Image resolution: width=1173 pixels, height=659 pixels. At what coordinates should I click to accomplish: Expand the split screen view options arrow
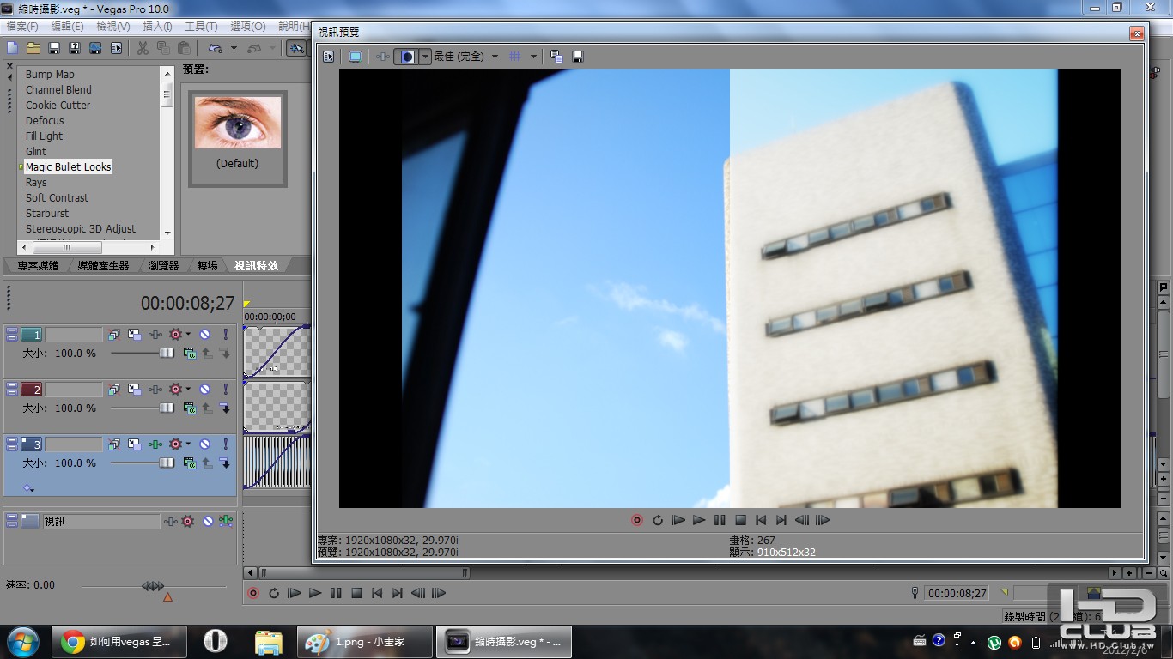click(x=425, y=57)
